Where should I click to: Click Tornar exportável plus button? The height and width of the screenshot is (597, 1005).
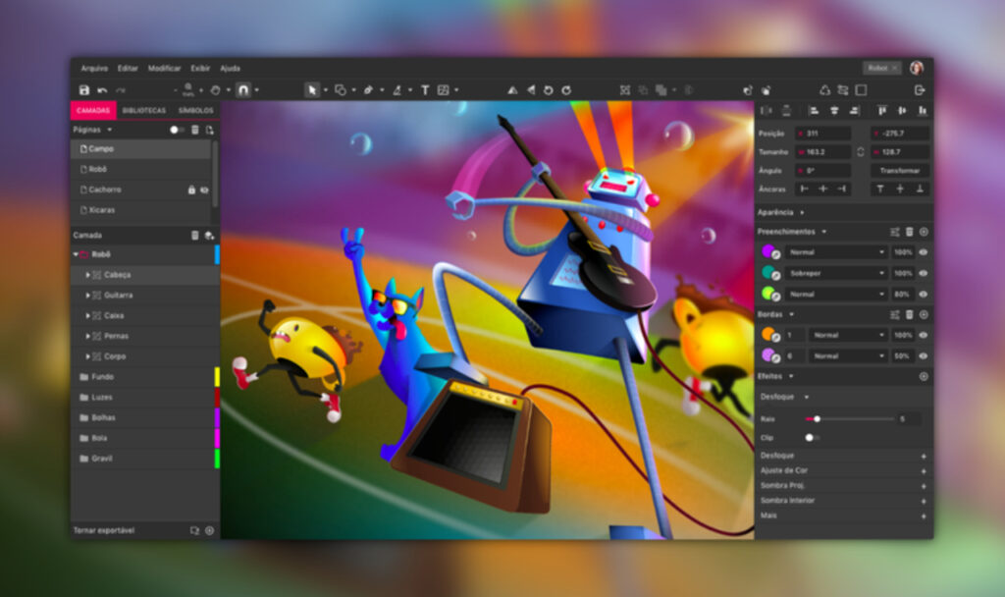click(210, 531)
